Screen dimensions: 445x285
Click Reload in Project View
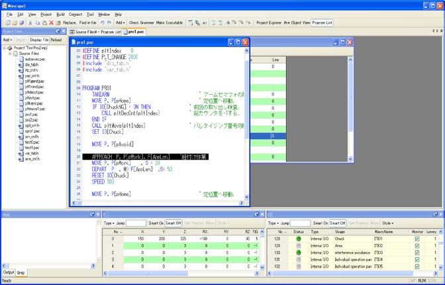point(56,40)
